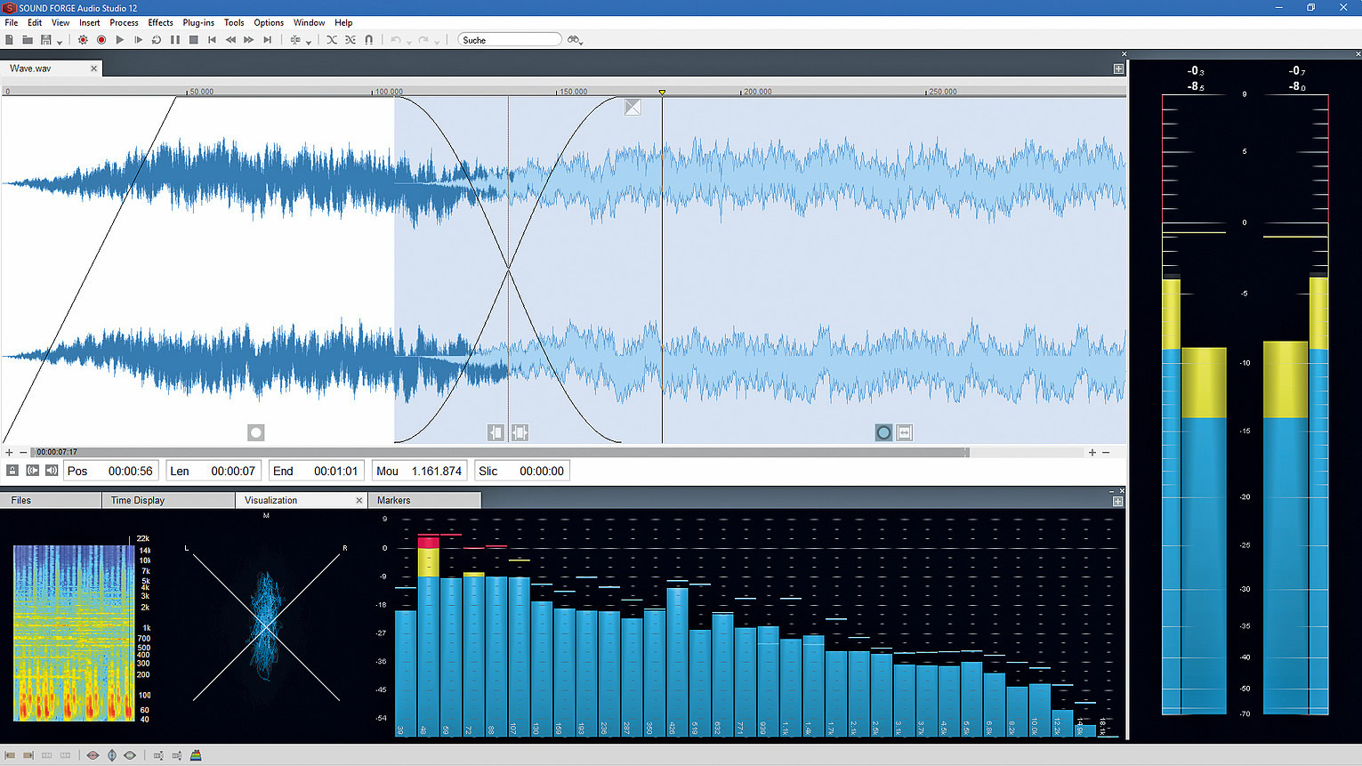Click the yellow playhead marker on the timeline
Image resolution: width=1362 pixels, height=766 pixels.
(x=662, y=92)
